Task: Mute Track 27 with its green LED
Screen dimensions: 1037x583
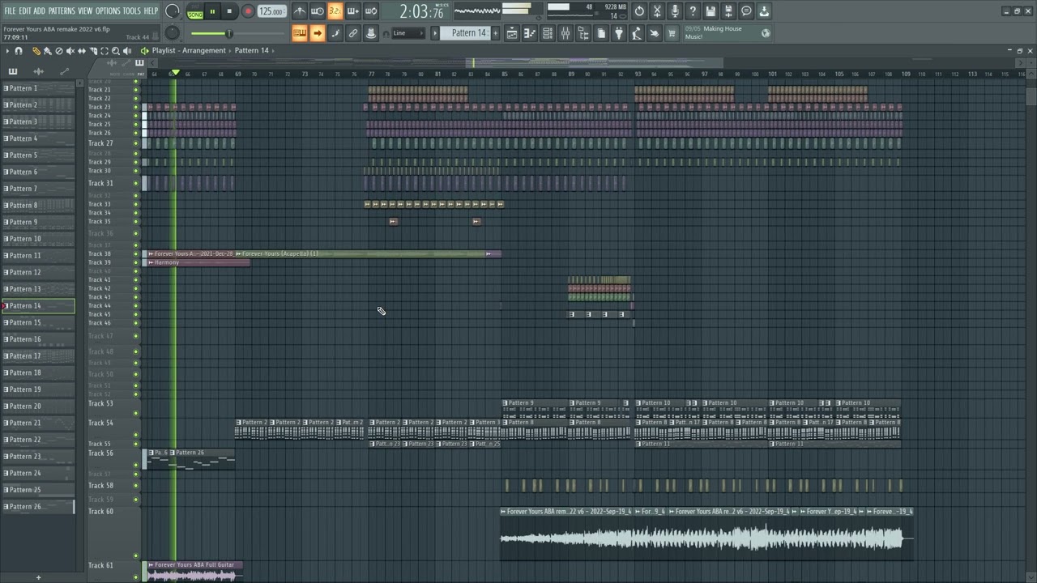Action: 136,143
